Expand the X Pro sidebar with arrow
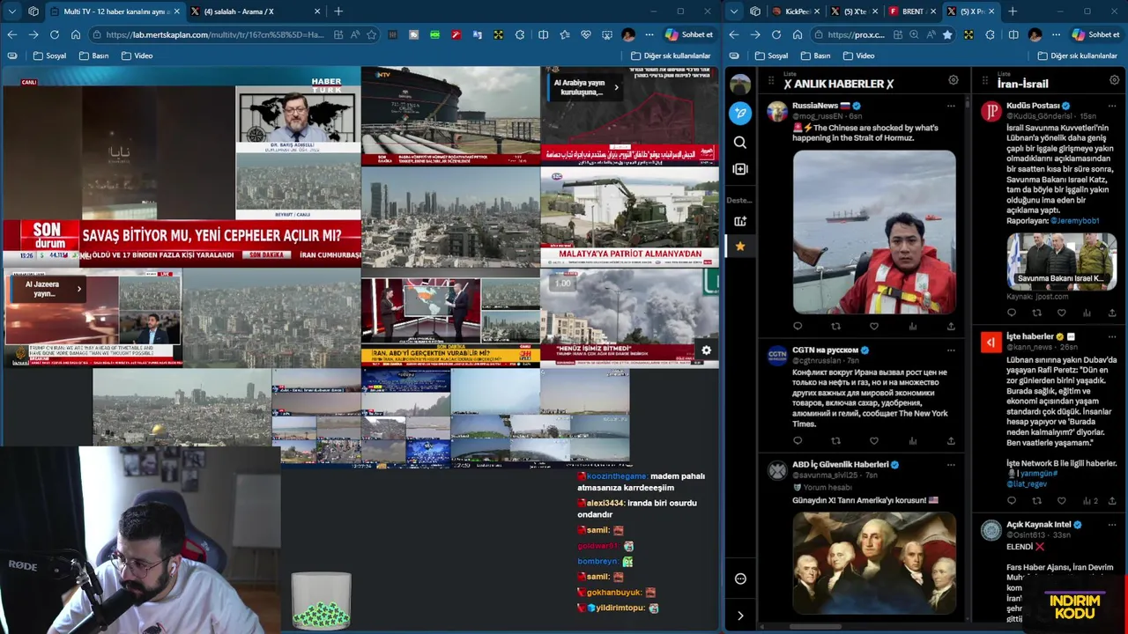The image size is (1128, 634). click(x=740, y=616)
